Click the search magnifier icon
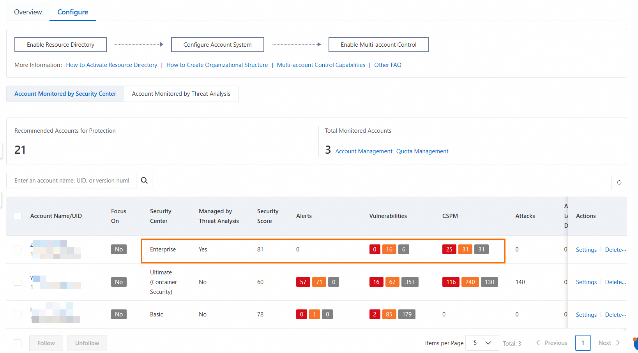 (144, 181)
